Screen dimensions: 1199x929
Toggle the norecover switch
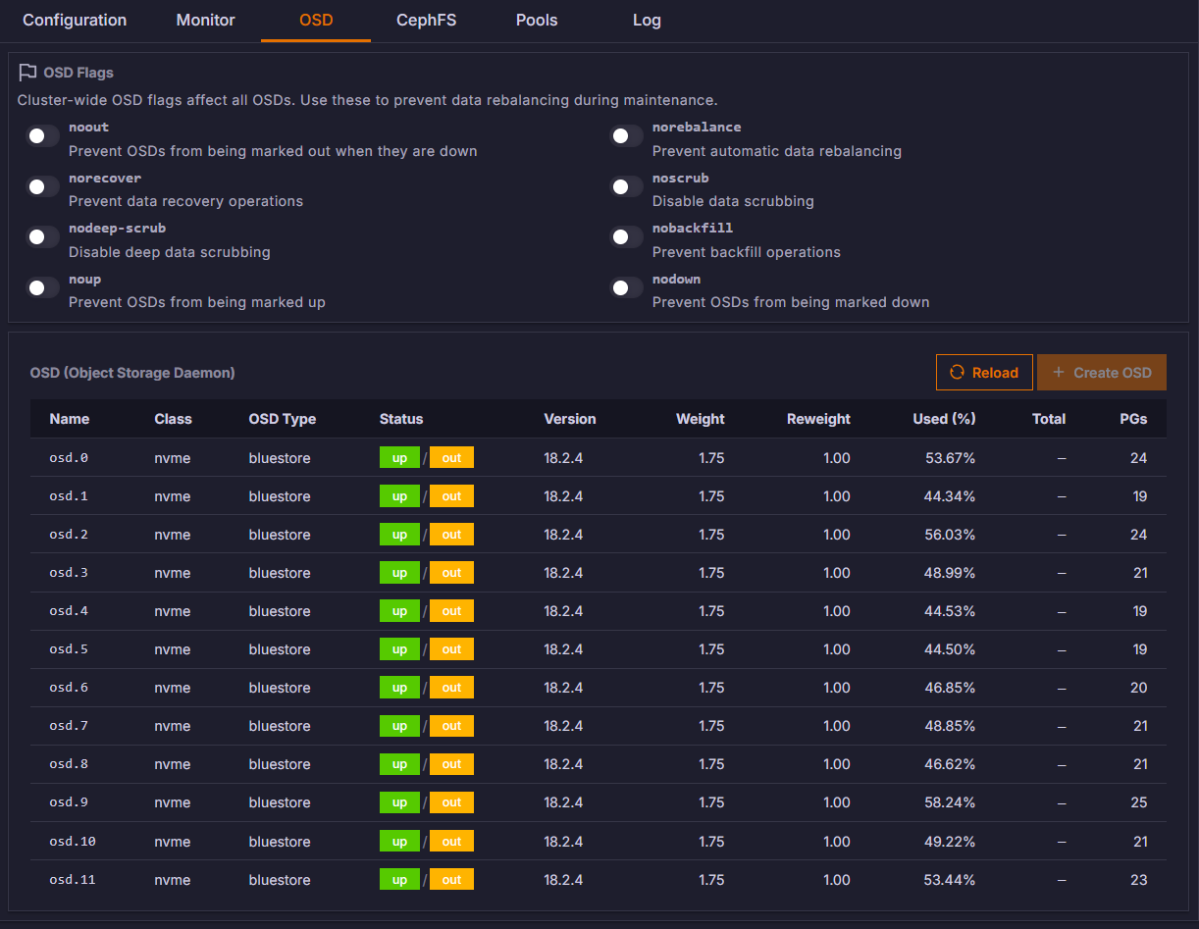42,186
